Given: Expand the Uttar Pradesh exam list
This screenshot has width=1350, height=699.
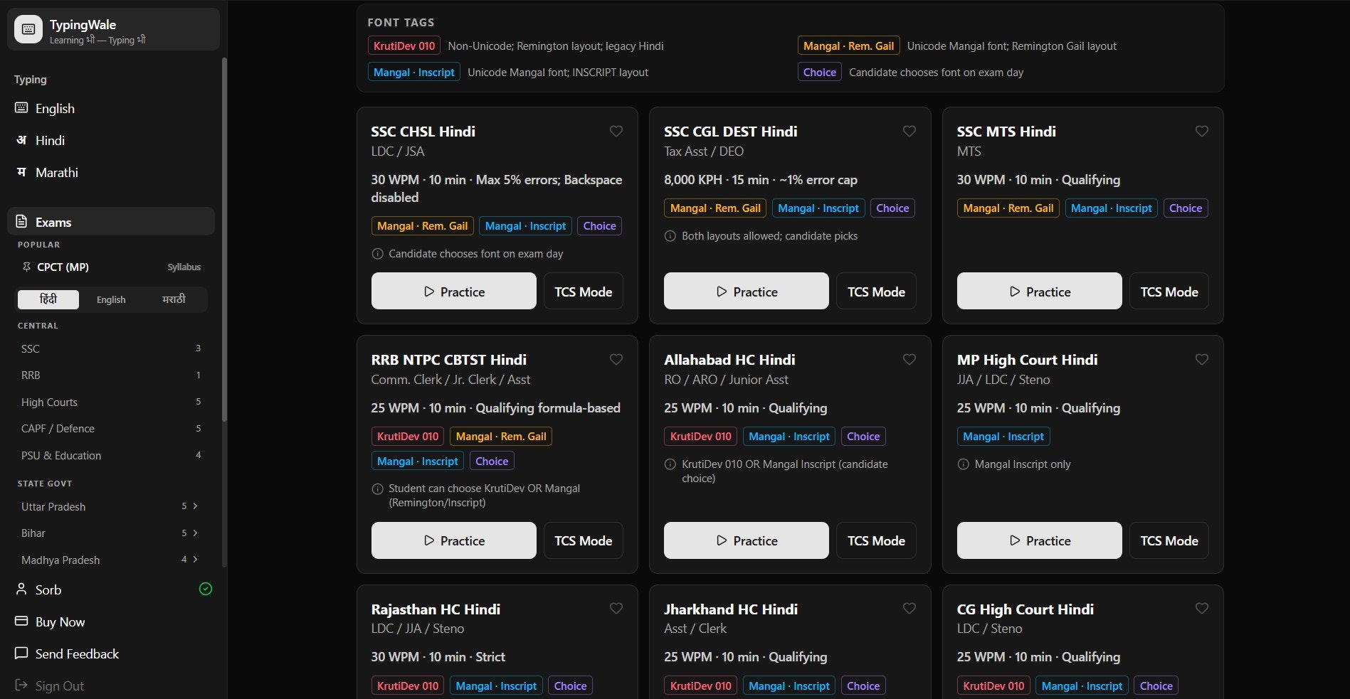Looking at the screenshot, I should coord(196,506).
